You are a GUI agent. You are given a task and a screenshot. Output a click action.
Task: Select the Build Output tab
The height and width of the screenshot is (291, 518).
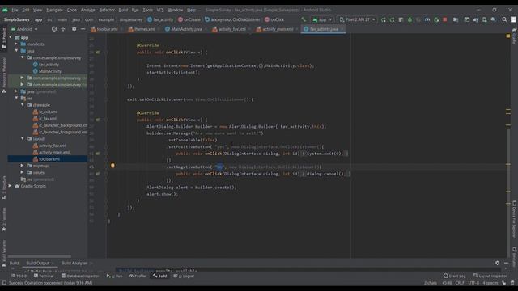coord(38,263)
